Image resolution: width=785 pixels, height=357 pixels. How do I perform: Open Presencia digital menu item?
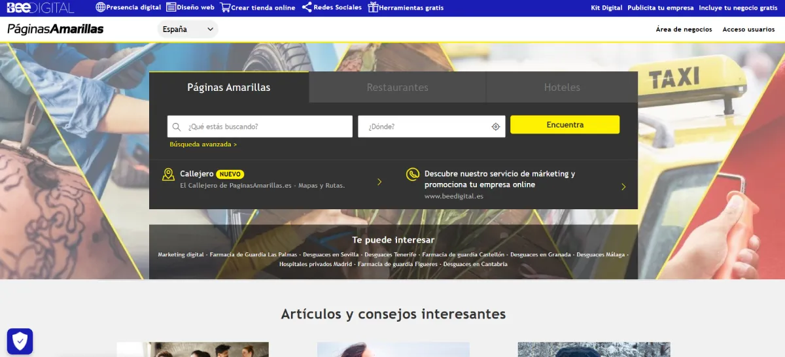(133, 8)
